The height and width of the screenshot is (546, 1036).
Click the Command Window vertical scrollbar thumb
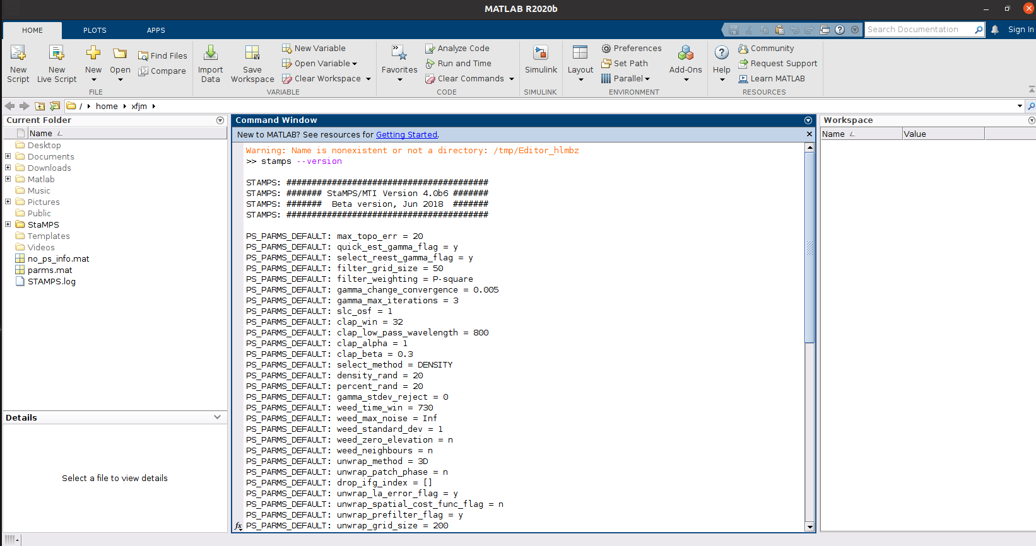[x=809, y=248]
